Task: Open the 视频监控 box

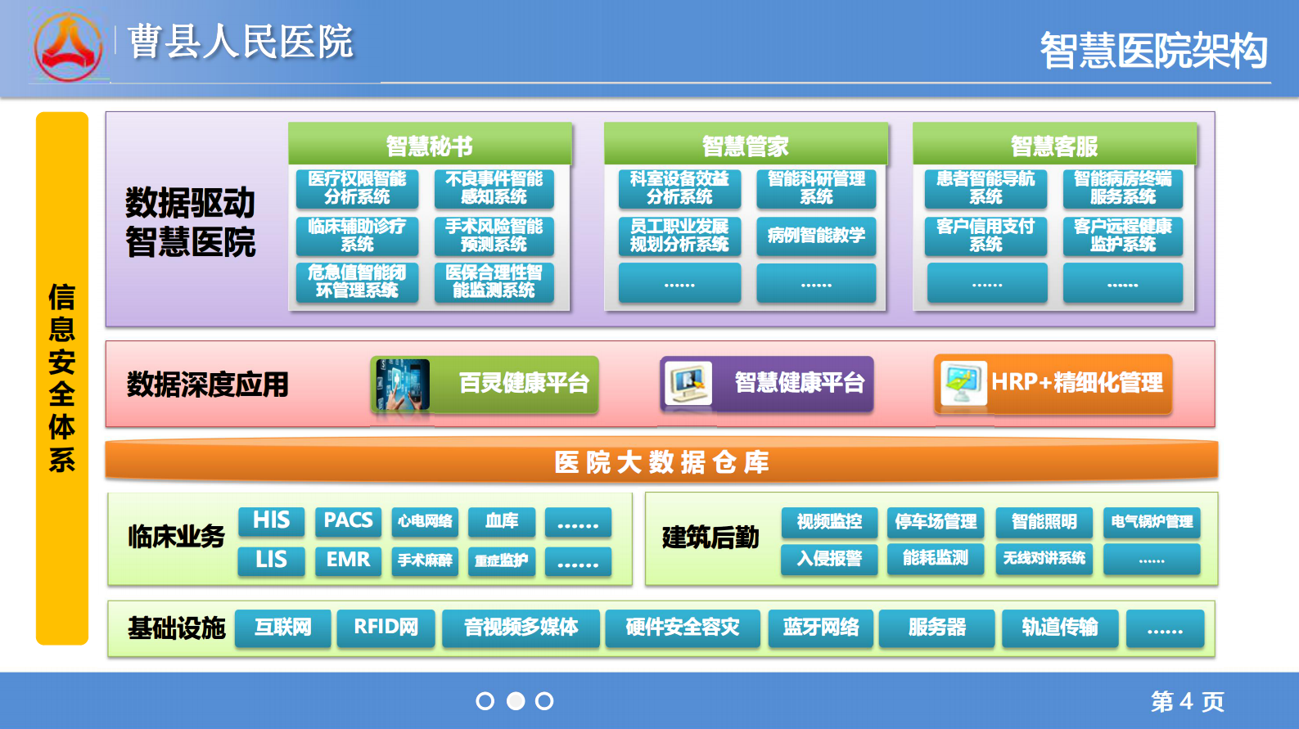Action: coord(830,522)
